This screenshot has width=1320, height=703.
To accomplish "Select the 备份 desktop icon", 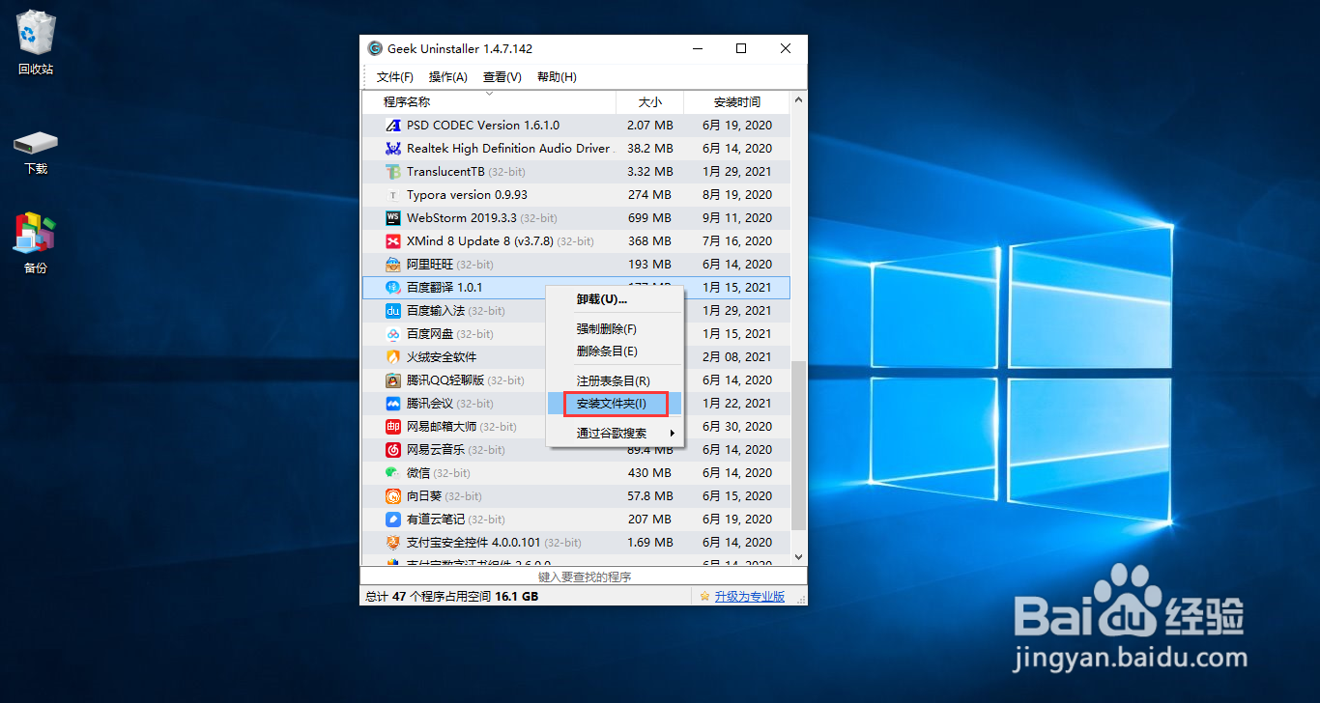I will click(x=36, y=243).
